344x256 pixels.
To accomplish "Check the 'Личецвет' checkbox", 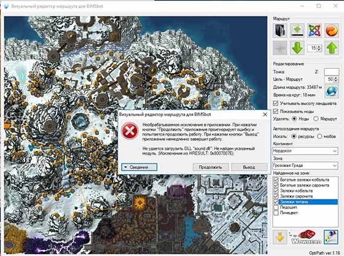I will (276, 212).
